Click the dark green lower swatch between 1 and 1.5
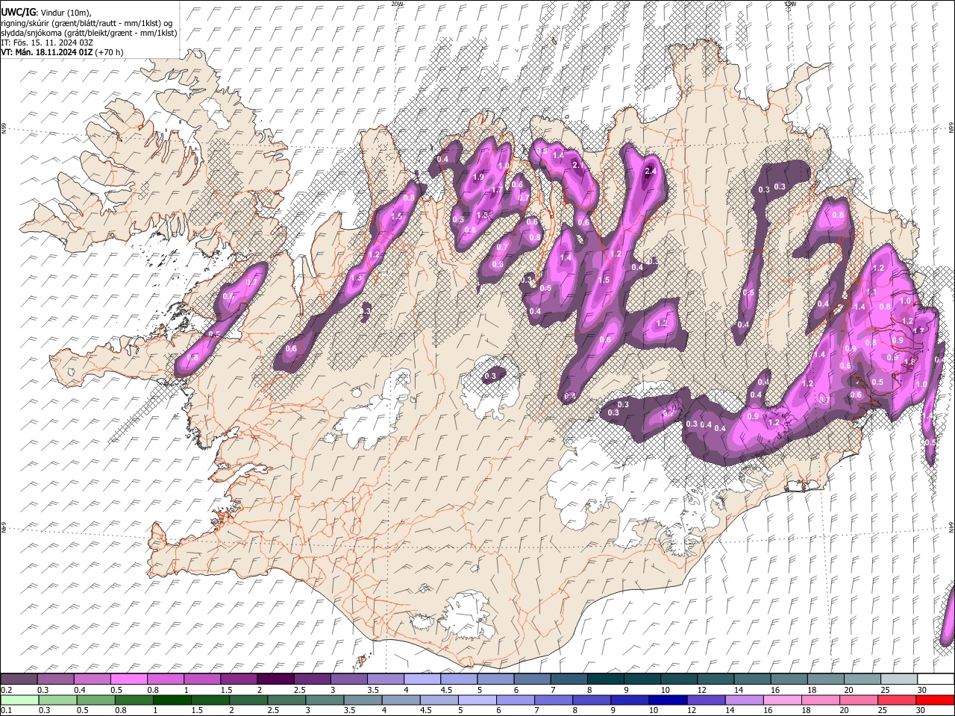Image resolution: width=955 pixels, height=716 pixels. (x=172, y=700)
